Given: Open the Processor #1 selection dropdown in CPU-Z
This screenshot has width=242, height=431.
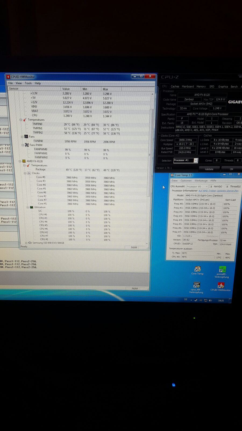Looking at the screenshot, I should click(196, 160).
